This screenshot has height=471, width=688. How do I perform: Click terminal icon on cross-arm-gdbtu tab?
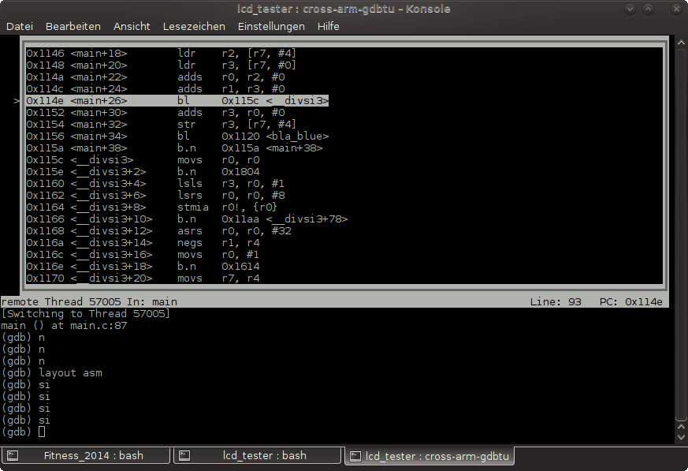click(x=355, y=457)
